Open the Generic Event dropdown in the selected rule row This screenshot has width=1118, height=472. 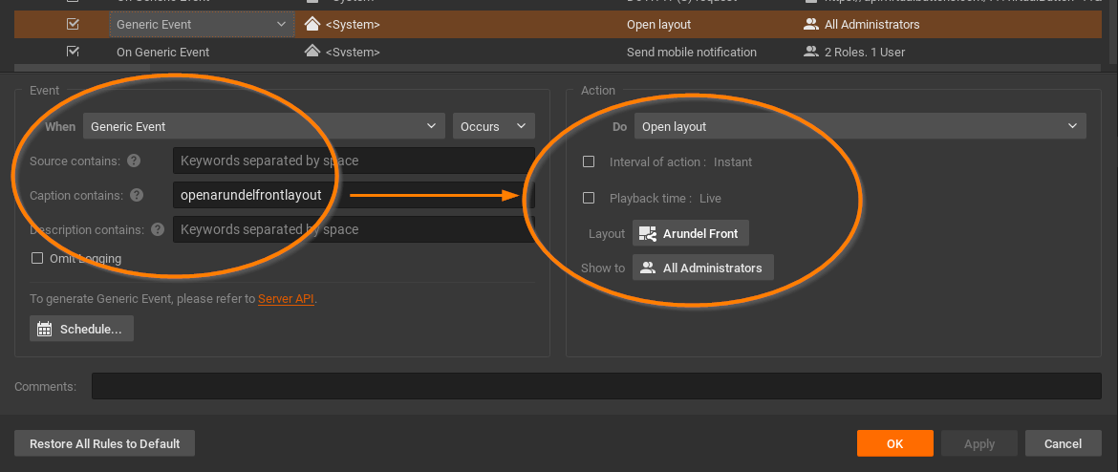[x=202, y=24]
